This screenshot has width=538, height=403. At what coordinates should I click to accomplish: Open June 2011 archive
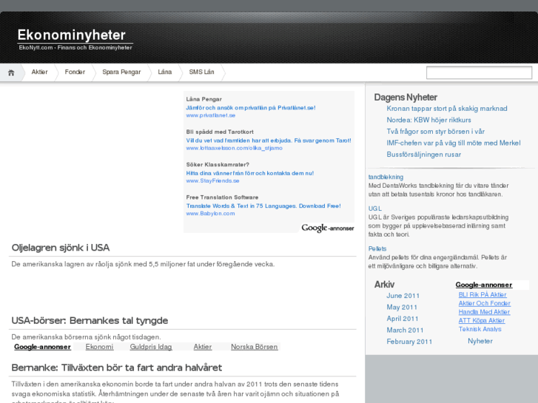coord(403,296)
